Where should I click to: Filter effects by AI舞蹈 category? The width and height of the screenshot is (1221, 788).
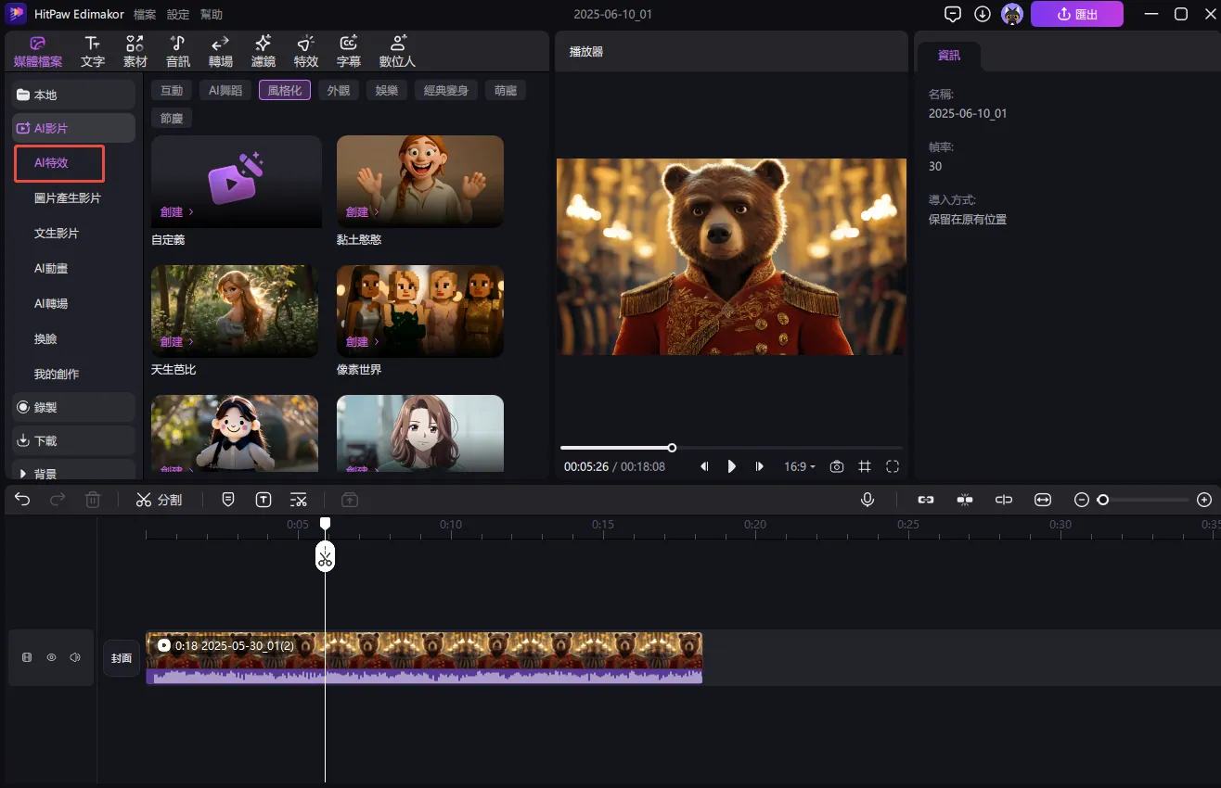[225, 90]
